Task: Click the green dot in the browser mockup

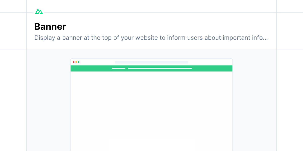Action: tap(79, 62)
